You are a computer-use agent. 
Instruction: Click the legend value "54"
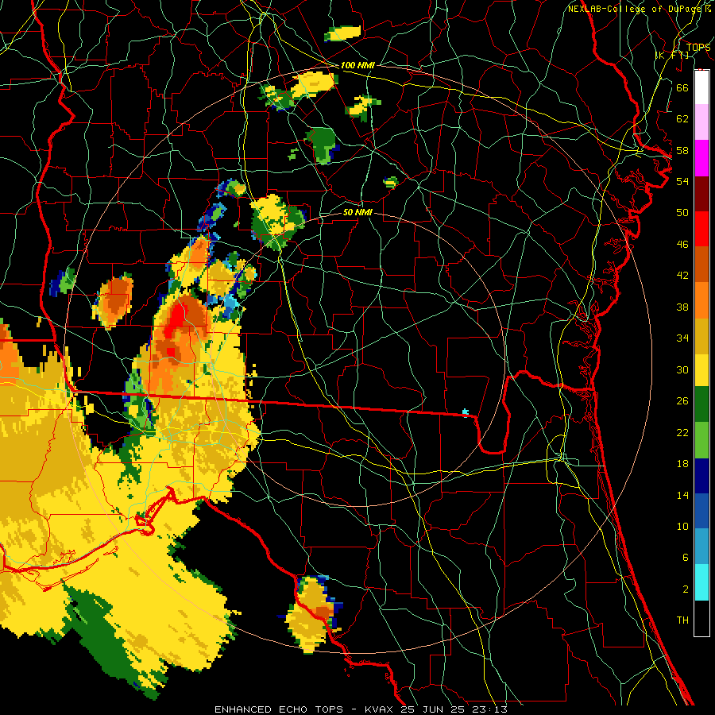[682, 181]
